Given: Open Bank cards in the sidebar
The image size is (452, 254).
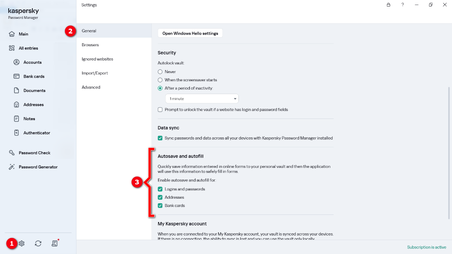Looking at the screenshot, I should [x=34, y=76].
